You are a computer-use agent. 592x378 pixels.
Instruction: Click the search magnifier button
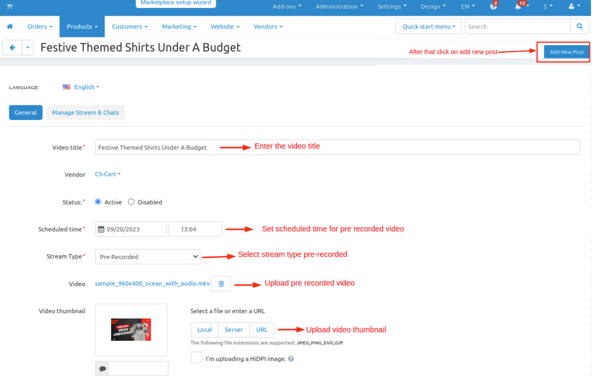(579, 27)
